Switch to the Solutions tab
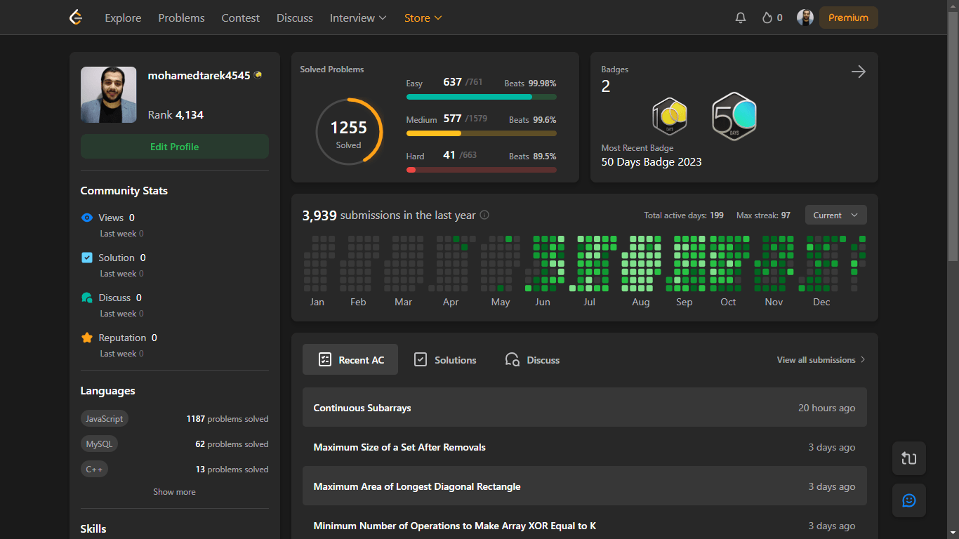The height and width of the screenshot is (539, 959). [x=444, y=359]
